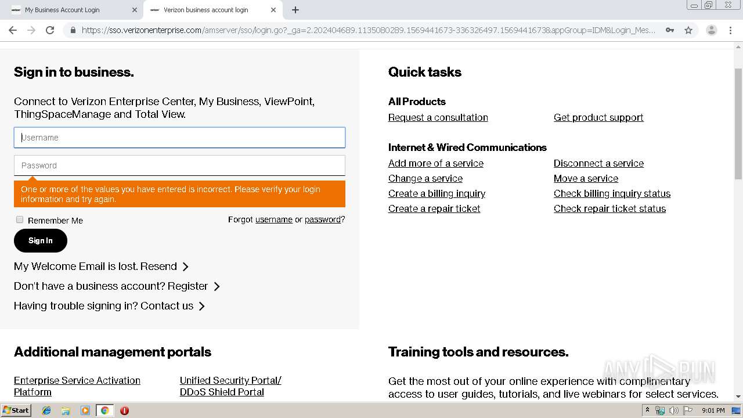Click the page vertical scrollbar thumb
The image size is (743, 418).
point(738,125)
